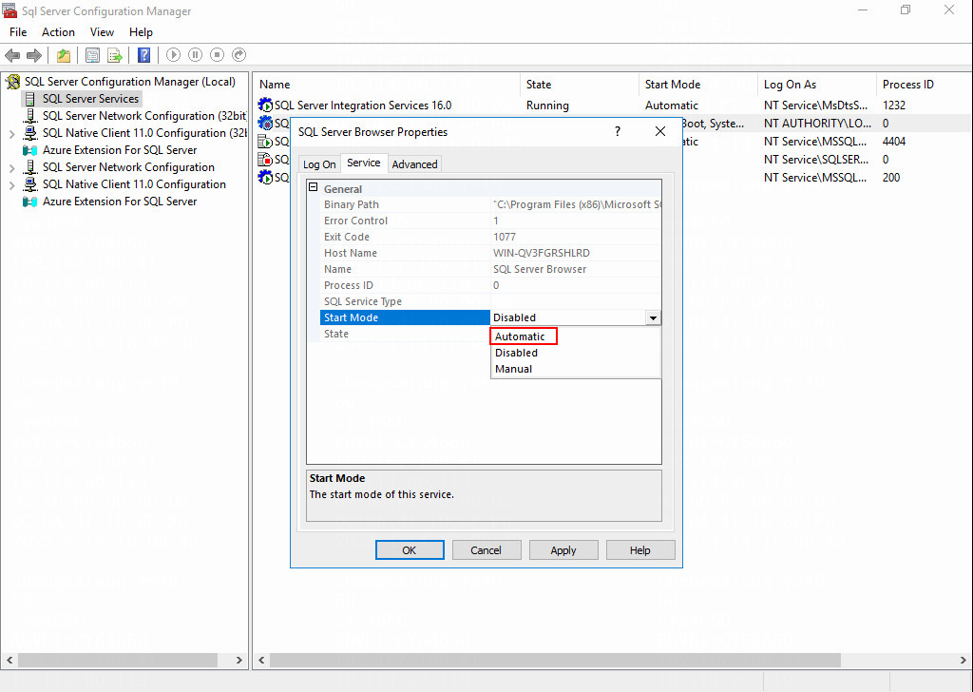Expand SQL Native Client 11.0 Configuration arrow
Screen dimensions: 973x692
11,185
